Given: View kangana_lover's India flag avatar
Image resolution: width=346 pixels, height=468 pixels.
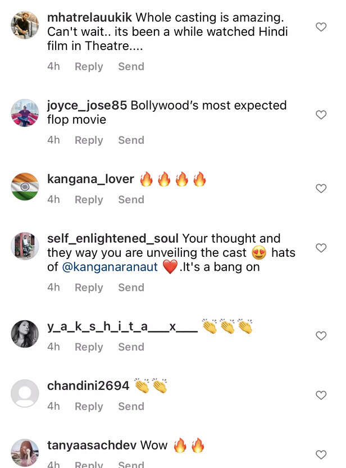Looking at the screenshot, I should coord(24,185).
